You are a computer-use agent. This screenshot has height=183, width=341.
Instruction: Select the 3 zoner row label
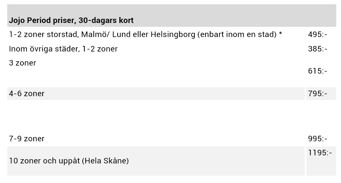pos(23,63)
